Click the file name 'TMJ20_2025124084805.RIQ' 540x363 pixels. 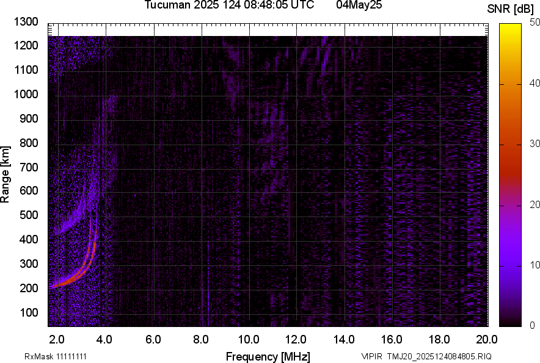coord(439,356)
